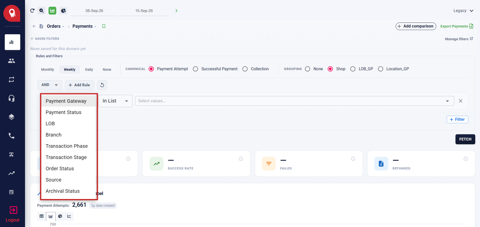
Task: Open the people group sidebar icon
Action: tap(12, 61)
